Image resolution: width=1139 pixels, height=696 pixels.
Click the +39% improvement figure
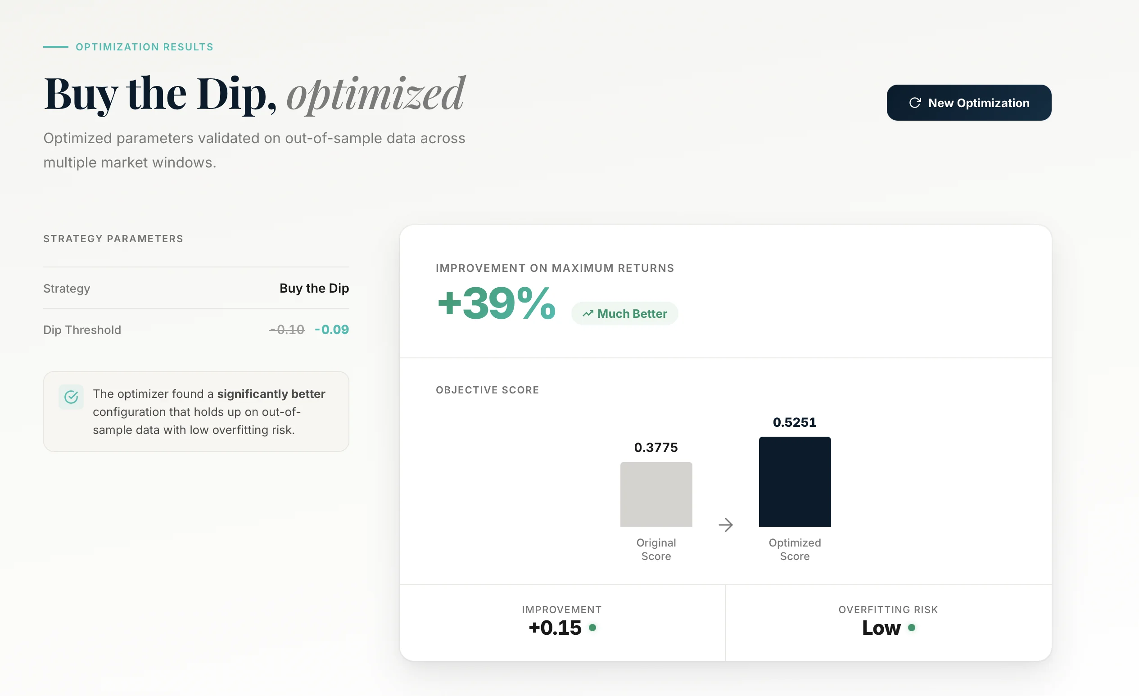pos(496,303)
